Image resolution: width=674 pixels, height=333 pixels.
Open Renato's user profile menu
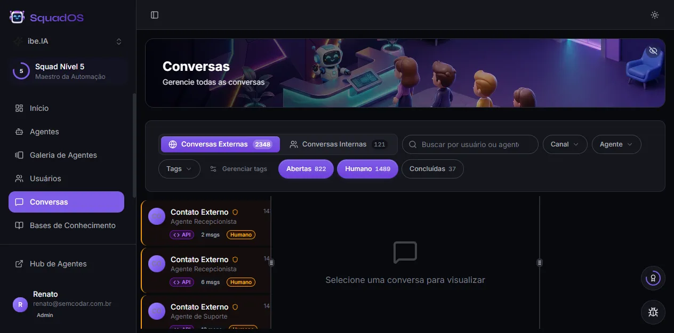(x=68, y=305)
